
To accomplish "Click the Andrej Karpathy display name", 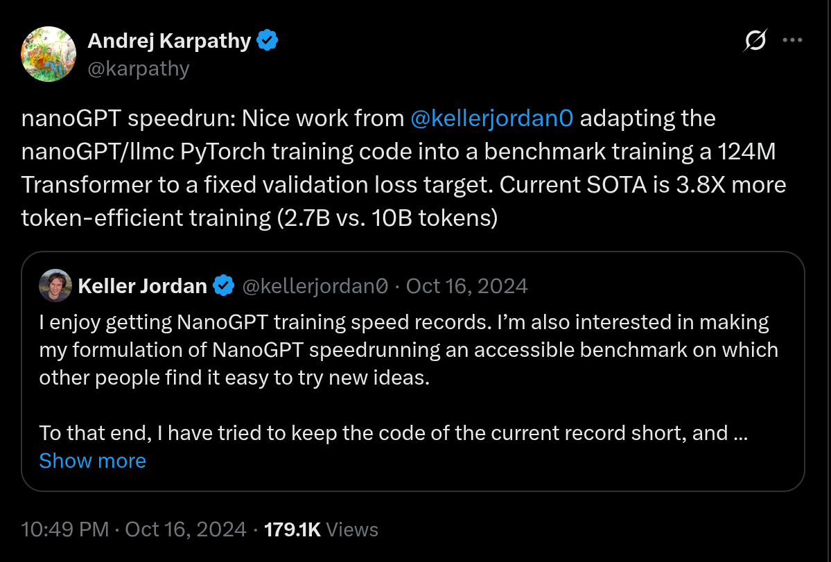I will tap(169, 40).
